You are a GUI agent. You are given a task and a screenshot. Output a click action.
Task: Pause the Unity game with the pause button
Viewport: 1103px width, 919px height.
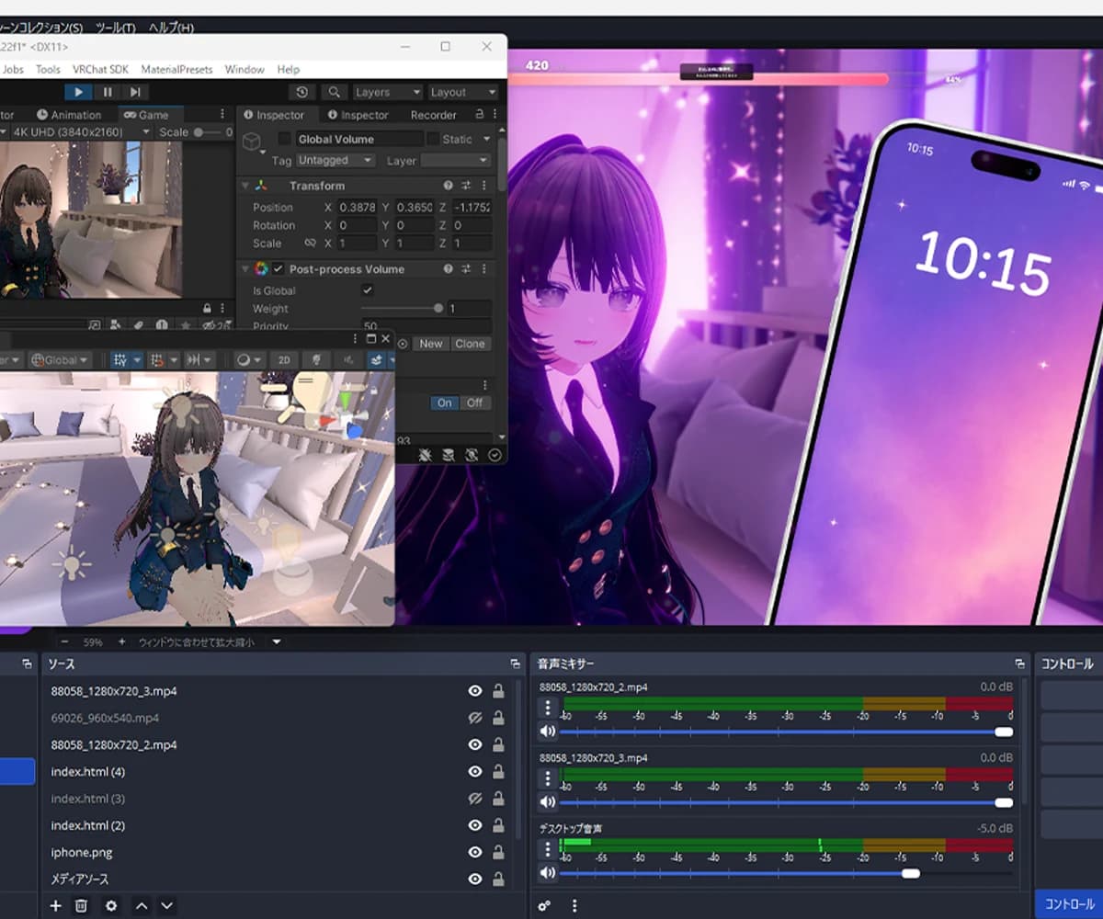[108, 92]
